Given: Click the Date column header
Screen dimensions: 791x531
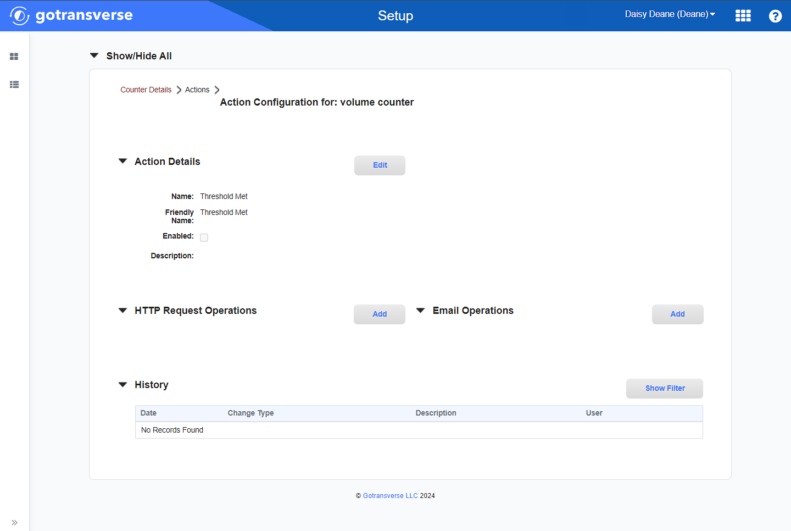Looking at the screenshot, I should [x=148, y=413].
